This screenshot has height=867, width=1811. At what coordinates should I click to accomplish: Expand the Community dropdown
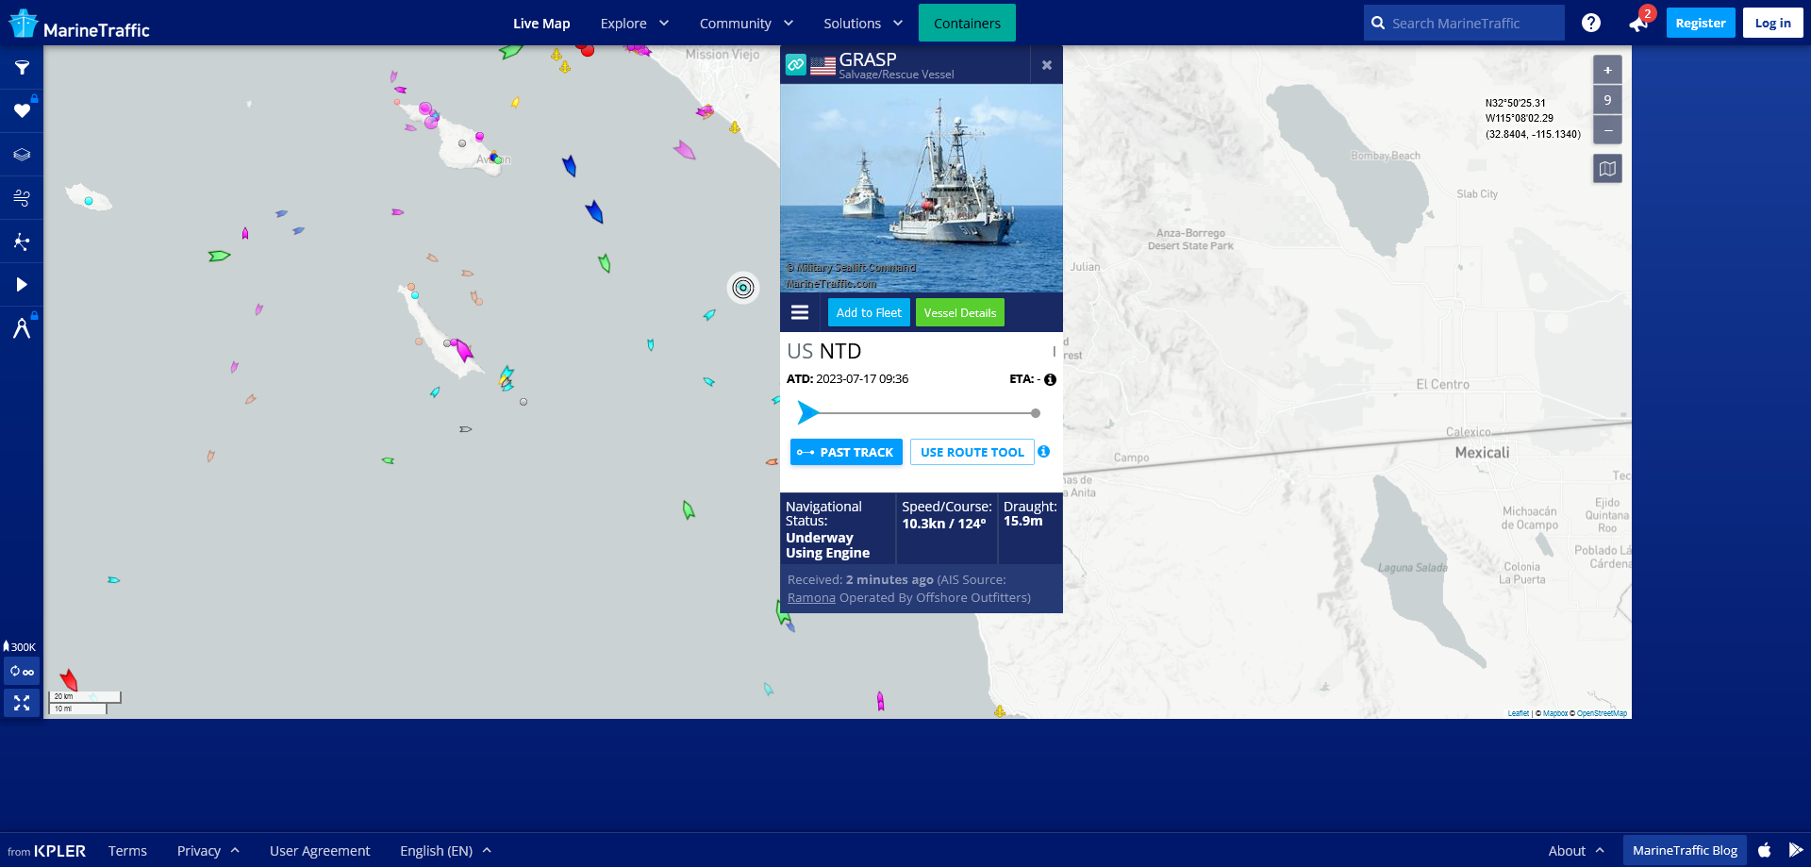746,24
